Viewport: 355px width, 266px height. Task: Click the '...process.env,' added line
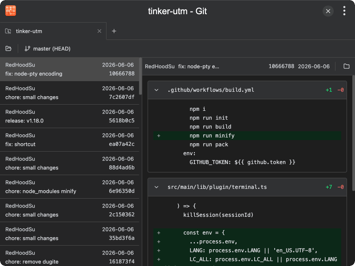pyautogui.click(x=247, y=242)
